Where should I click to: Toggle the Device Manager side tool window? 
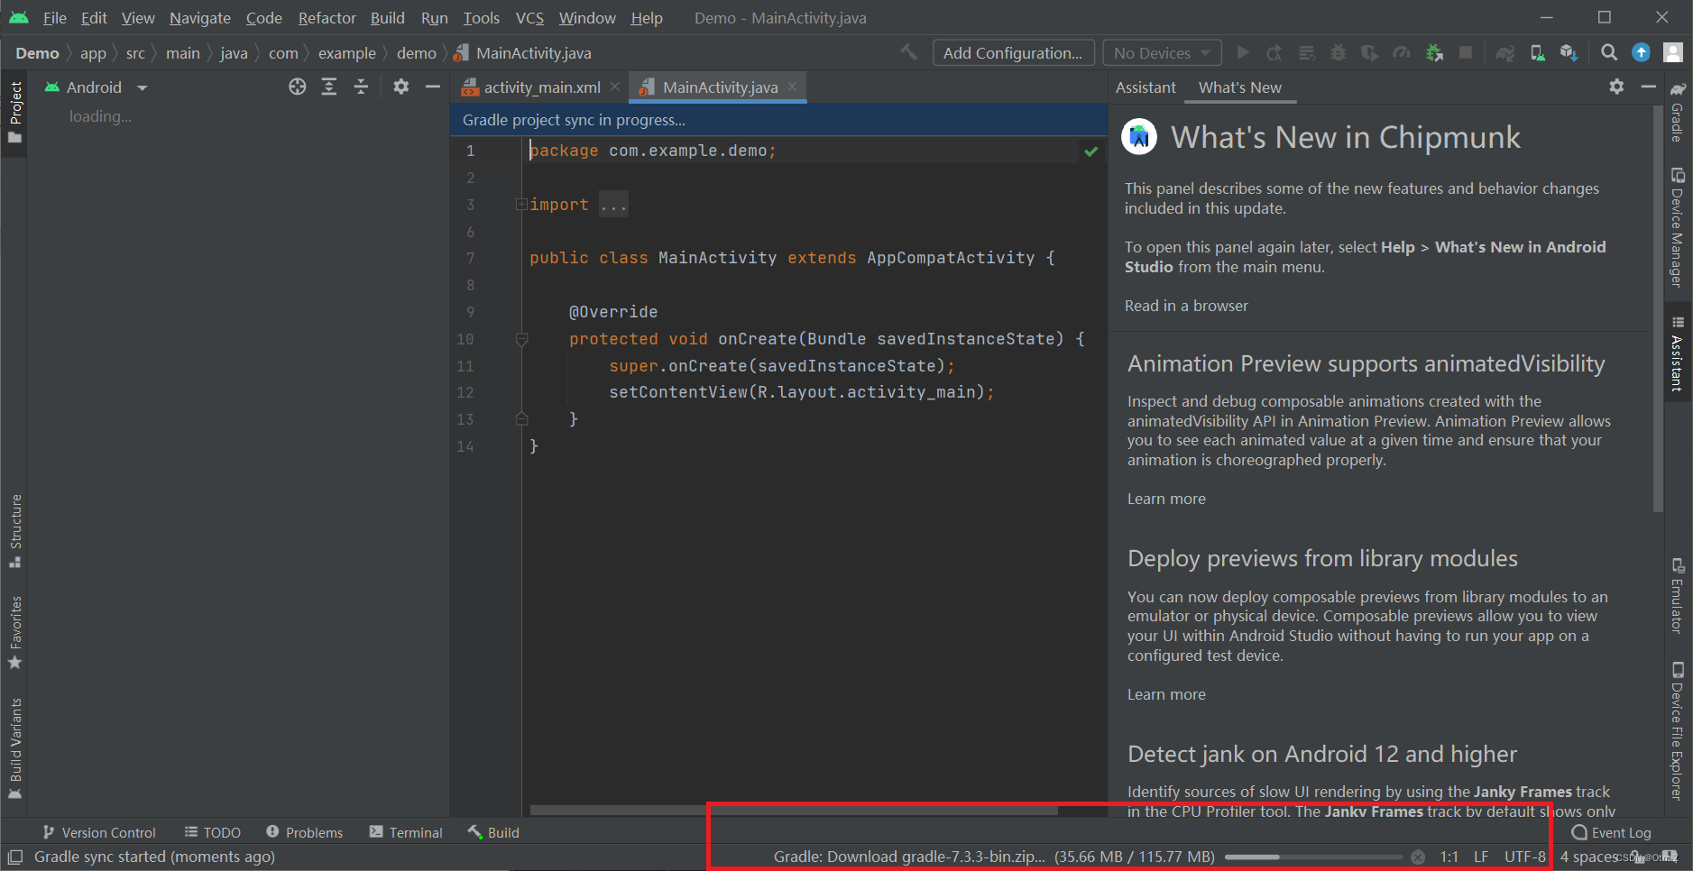click(x=1678, y=227)
